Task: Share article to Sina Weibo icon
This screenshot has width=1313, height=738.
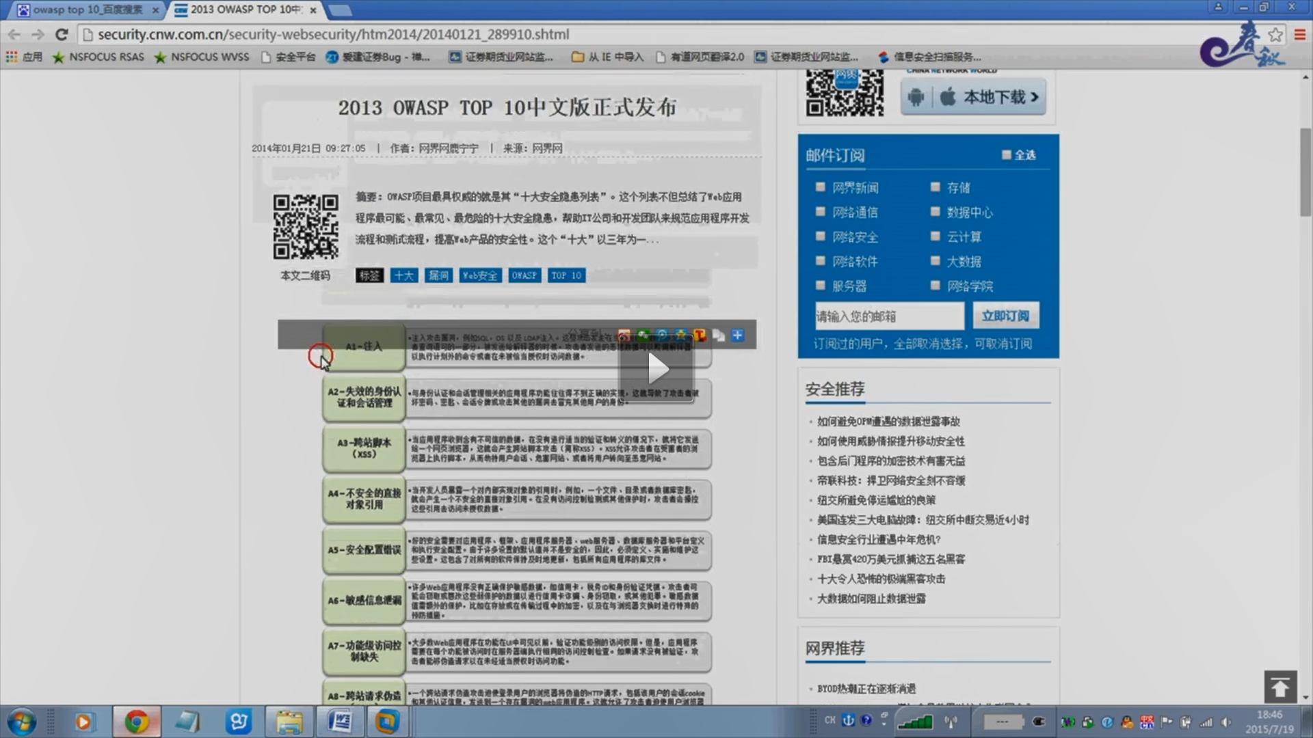Action: (624, 335)
